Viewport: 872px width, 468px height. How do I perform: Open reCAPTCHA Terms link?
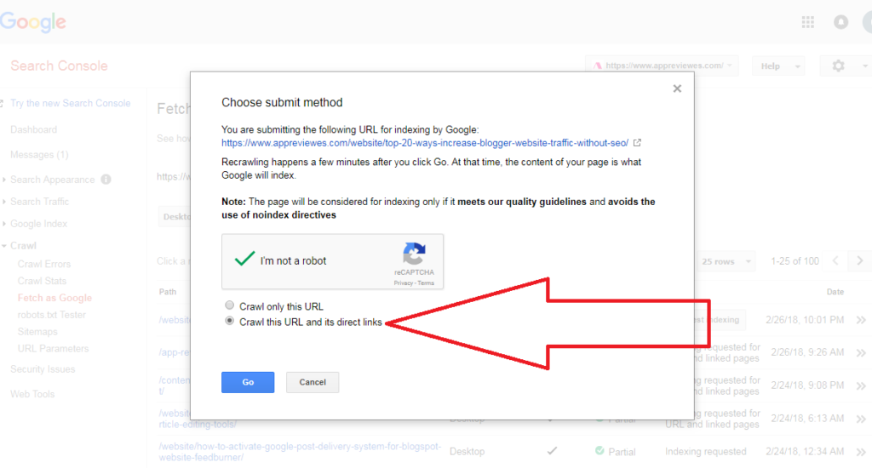click(x=426, y=283)
